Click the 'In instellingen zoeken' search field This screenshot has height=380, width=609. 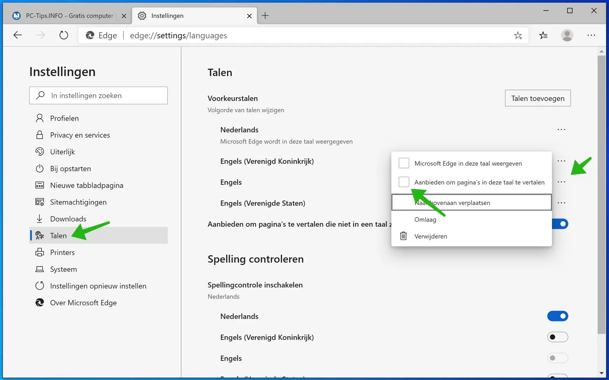coord(98,95)
